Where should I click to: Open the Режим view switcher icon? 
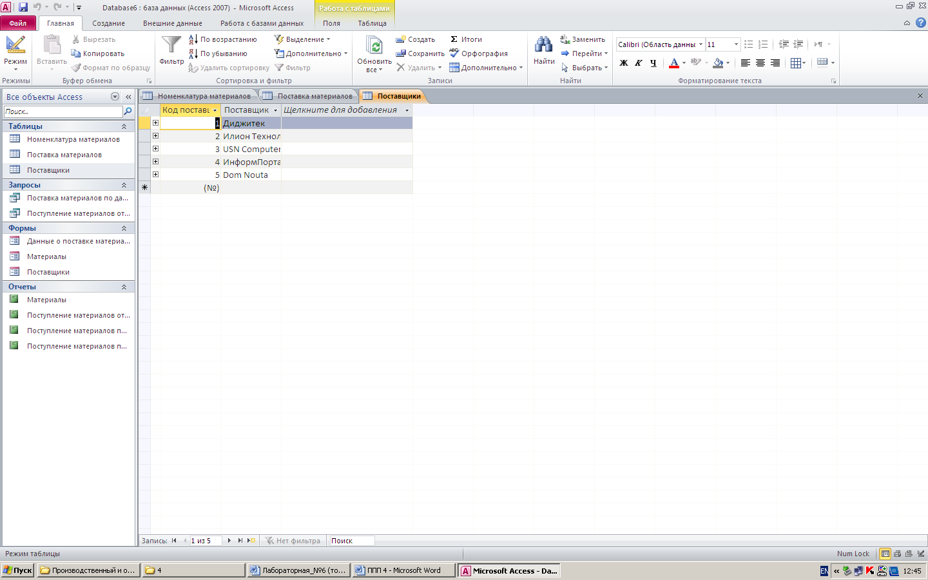coord(15,45)
